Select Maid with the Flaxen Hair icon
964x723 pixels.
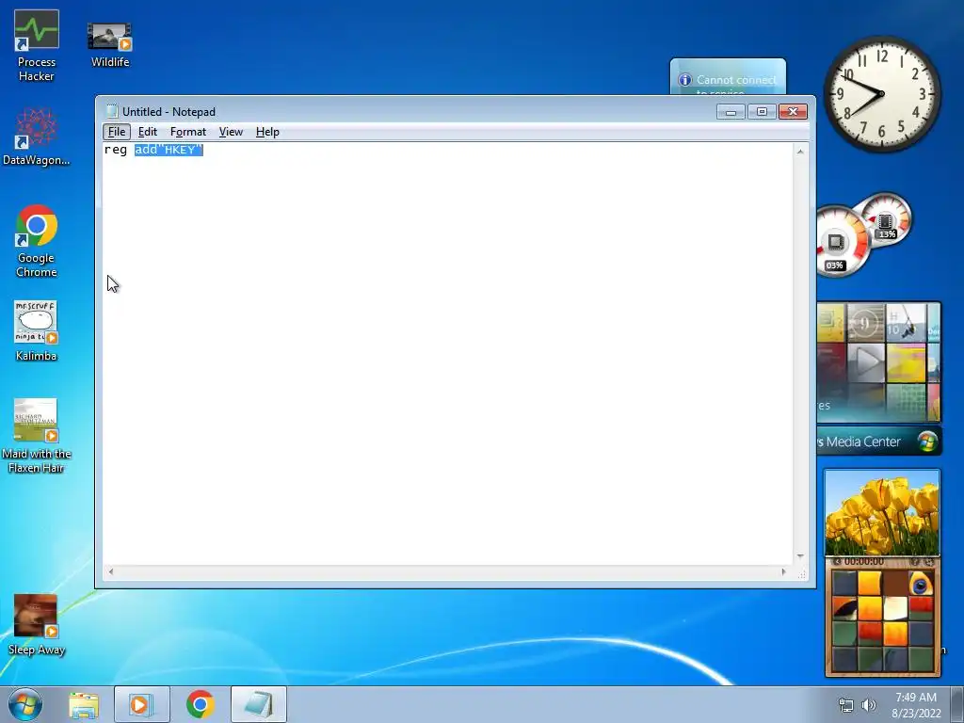tap(37, 436)
